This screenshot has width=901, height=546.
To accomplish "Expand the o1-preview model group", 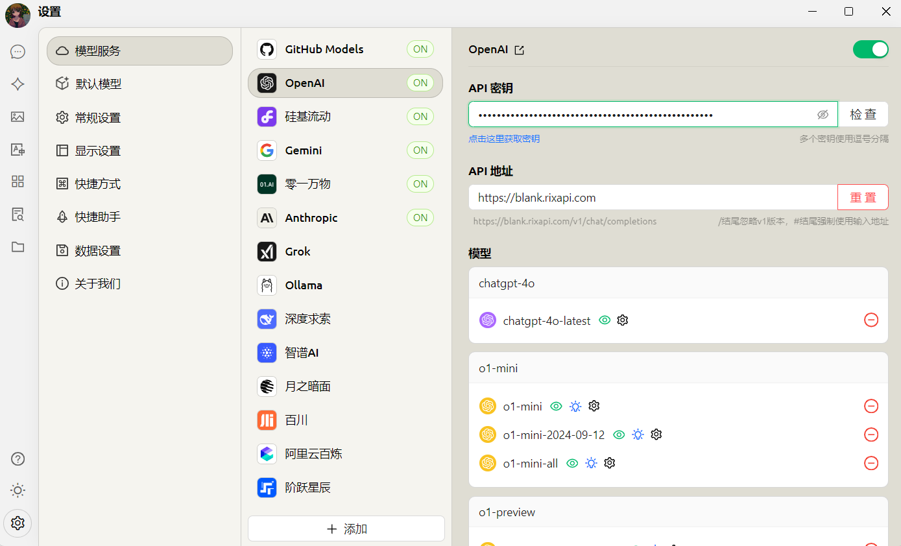I will click(678, 512).
